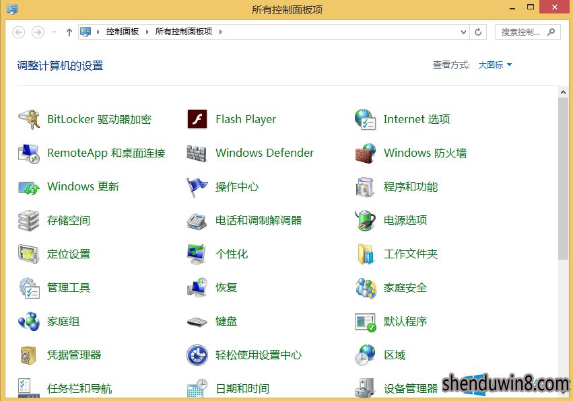Image resolution: width=573 pixels, height=401 pixels.
Task: Click the control panel icon in address bar
Action: click(86, 32)
